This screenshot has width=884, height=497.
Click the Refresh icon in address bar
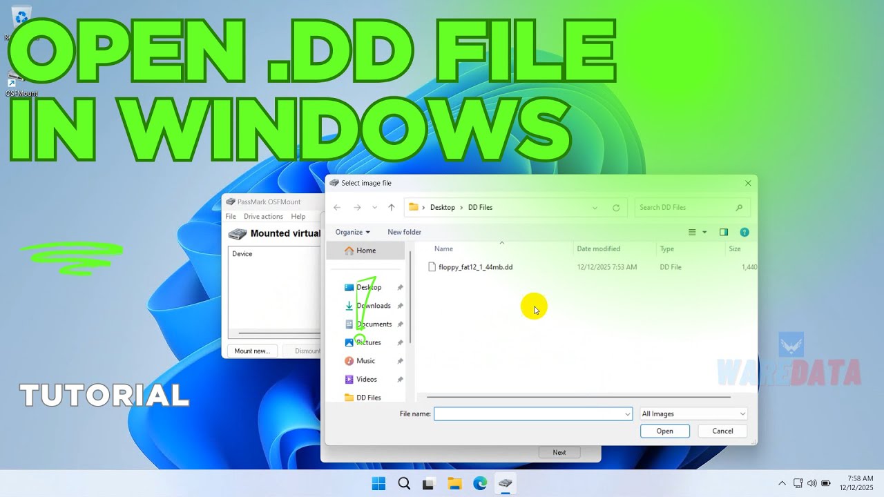click(x=616, y=207)
